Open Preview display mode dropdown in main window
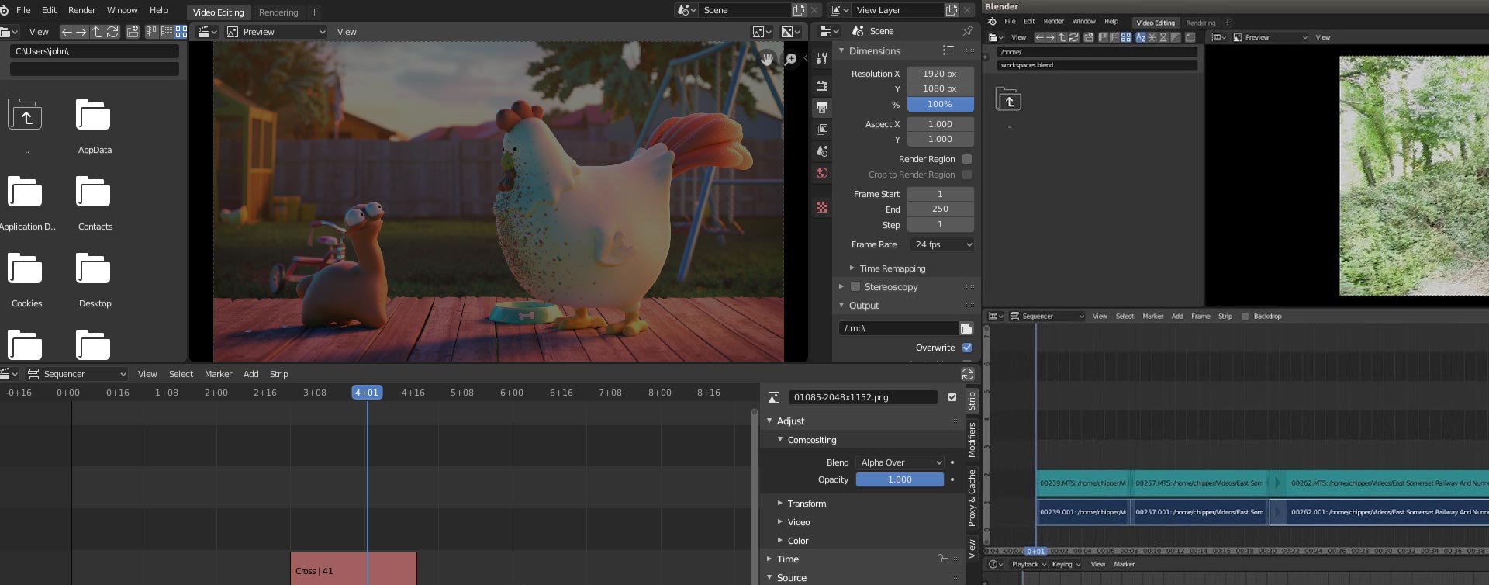The height and width of the screenshot is (585, 1489). click(277, 32)
